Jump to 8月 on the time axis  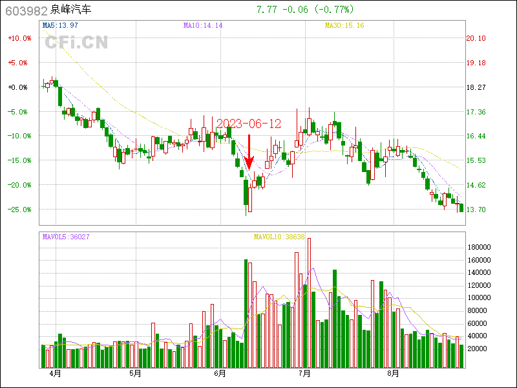point(393,374)
